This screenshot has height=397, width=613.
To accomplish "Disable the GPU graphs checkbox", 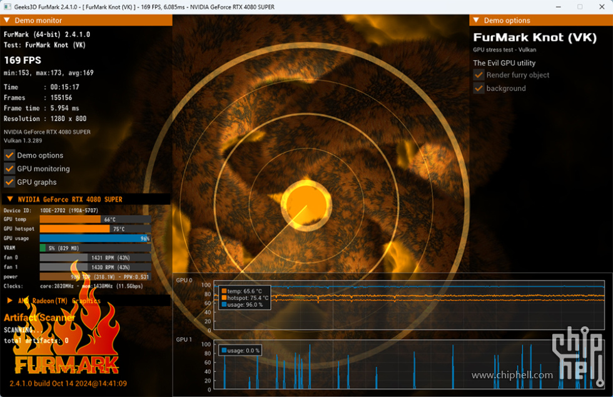I will 9,182.
